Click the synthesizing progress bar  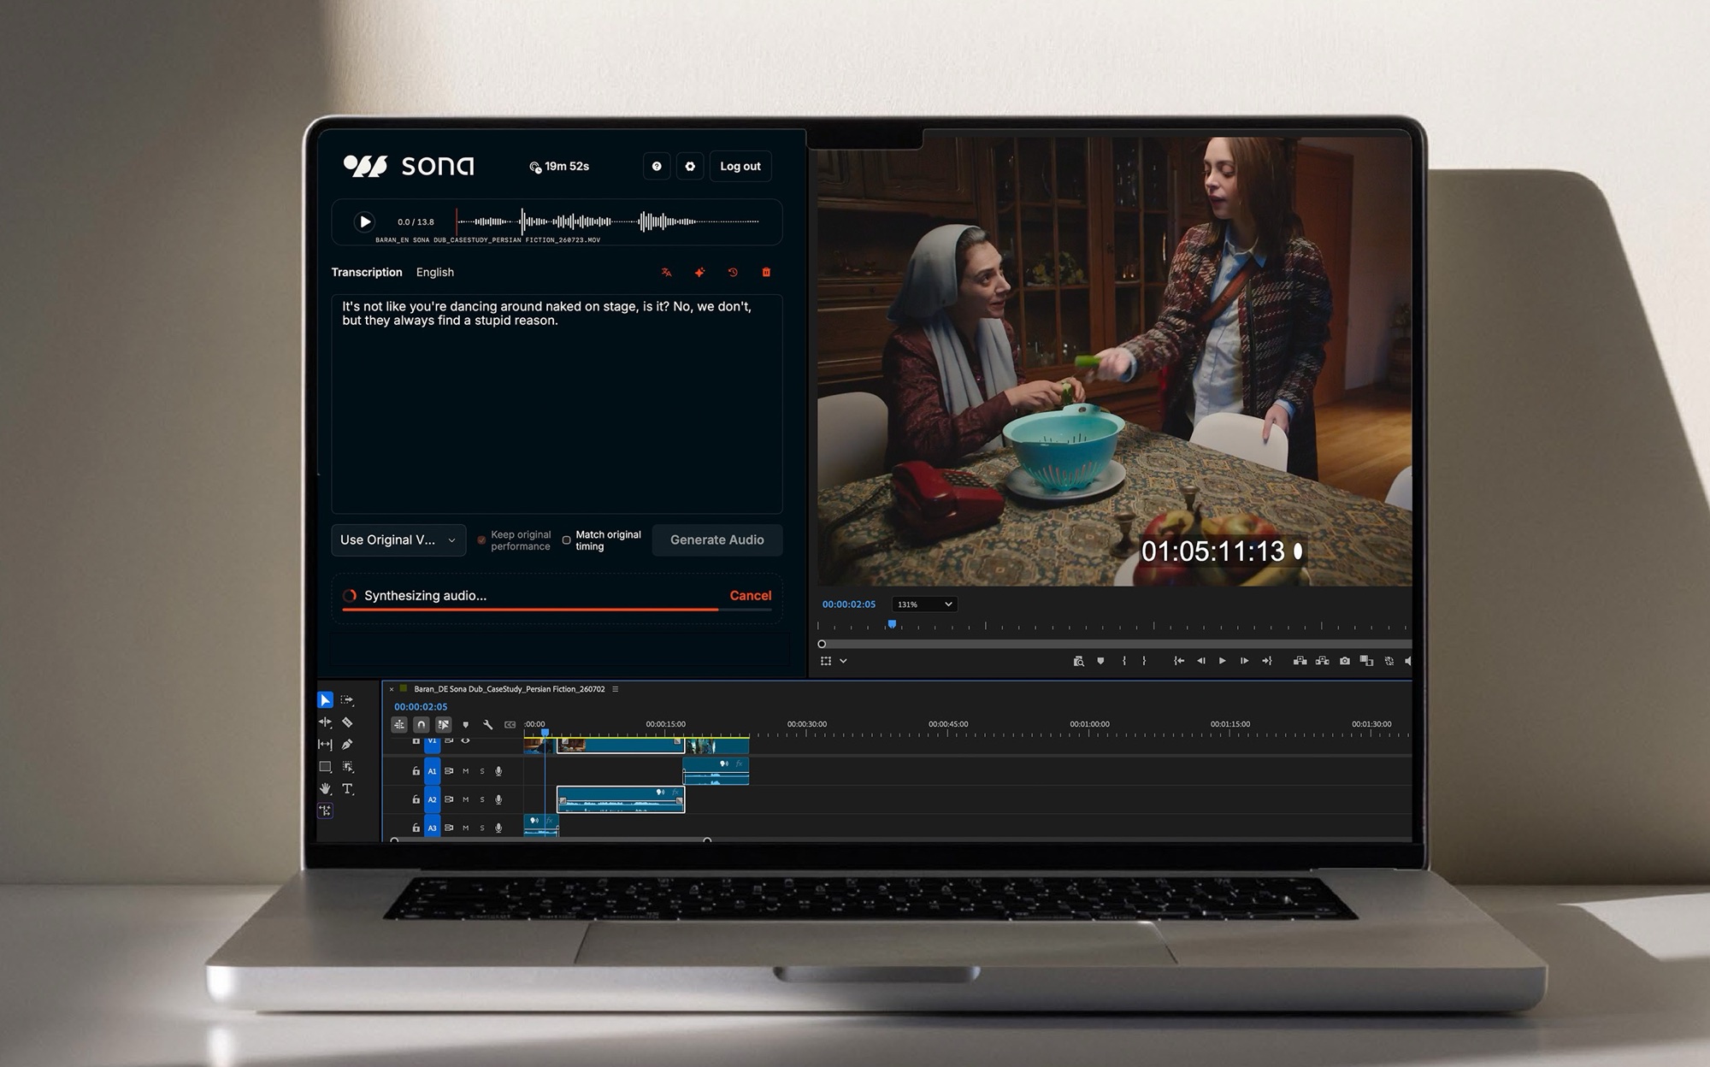557,610
